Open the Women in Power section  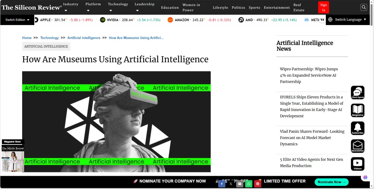[x=191, y=7]
